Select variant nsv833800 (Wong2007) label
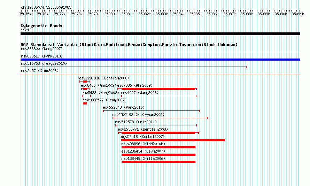The height and width of the screenshot is (186, 310). 42,49
